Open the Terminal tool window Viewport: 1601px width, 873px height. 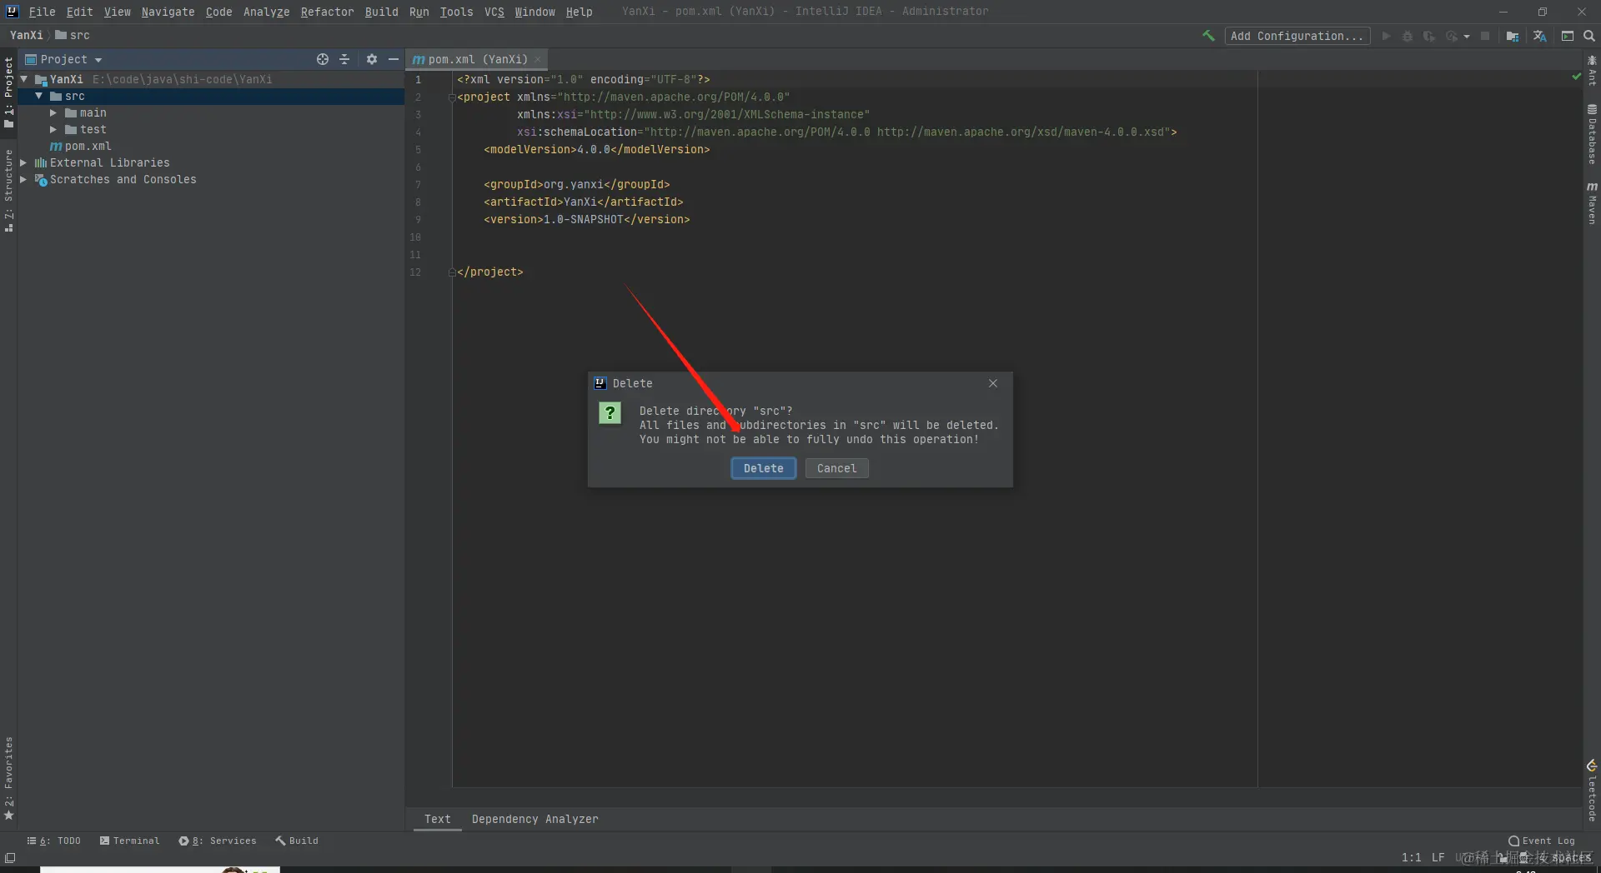[x=130, y=841]
